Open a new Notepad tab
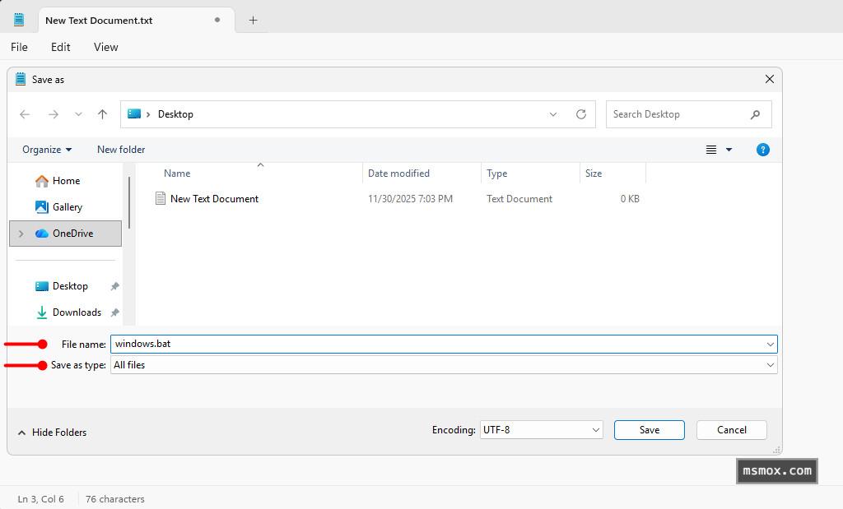This screenshot has width=843, height=509. tap(253, 20)
